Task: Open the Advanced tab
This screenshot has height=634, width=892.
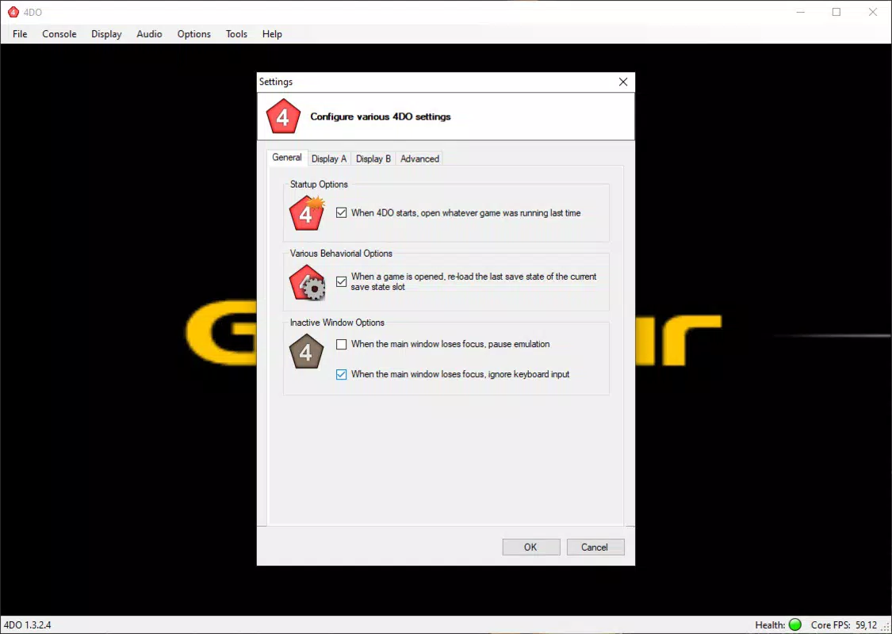Action: pos(419,158)
